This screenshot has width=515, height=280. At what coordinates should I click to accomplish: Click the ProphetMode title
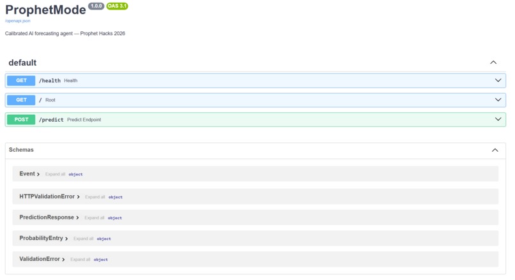45,10
